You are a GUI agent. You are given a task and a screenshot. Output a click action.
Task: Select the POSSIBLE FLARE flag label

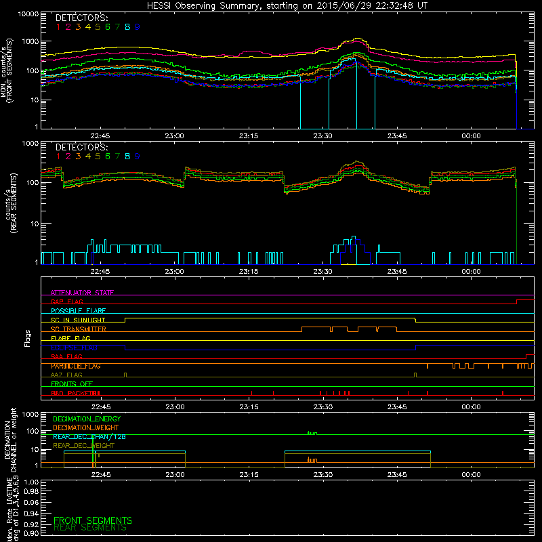tap(78, 311)
